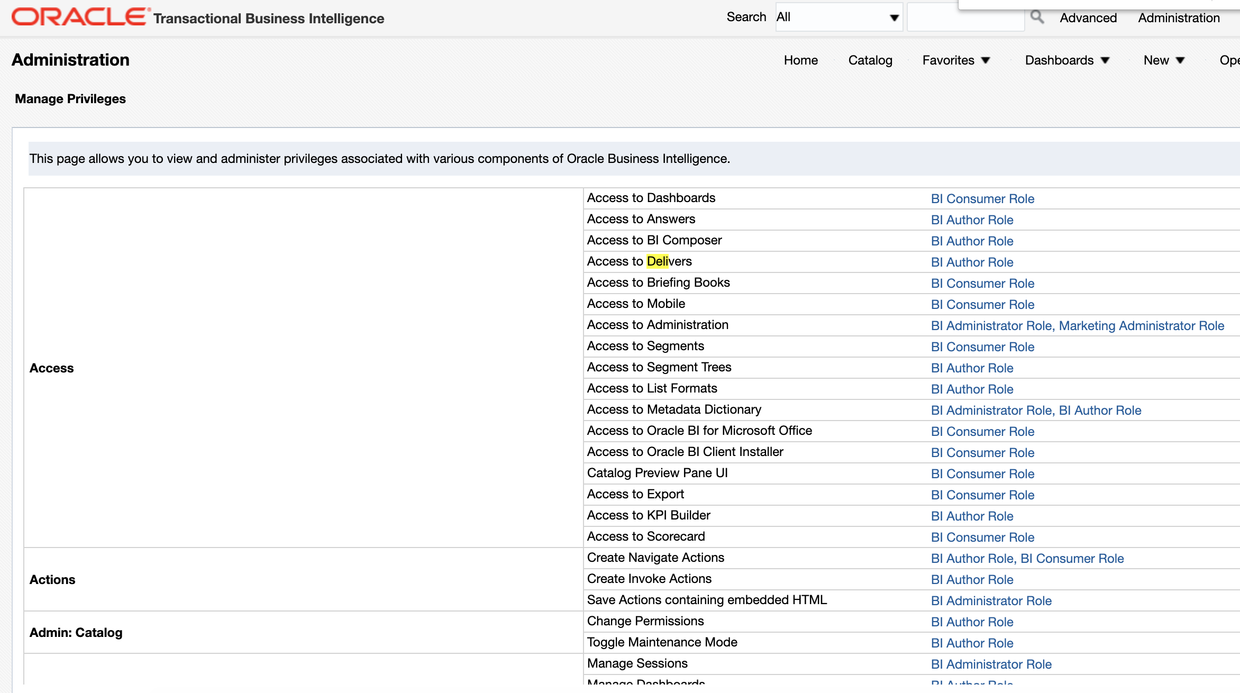
Task: Select the 'Access to Dashboards' privilege text
Action: click(651, 198)
